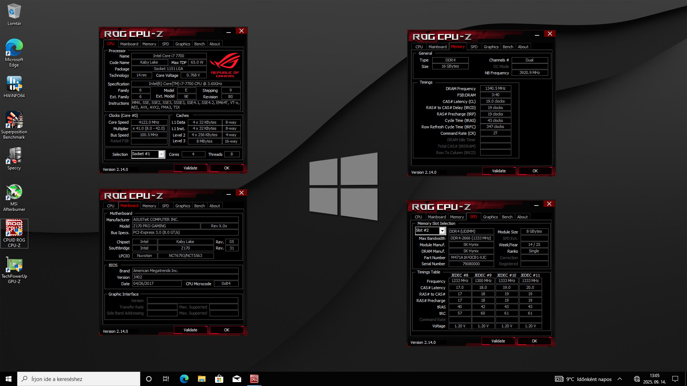Screen dimensions: 687x386
Task: Open Microsoft Store from the taskbar
Action: pyautogui.click(x=219, y=379)
